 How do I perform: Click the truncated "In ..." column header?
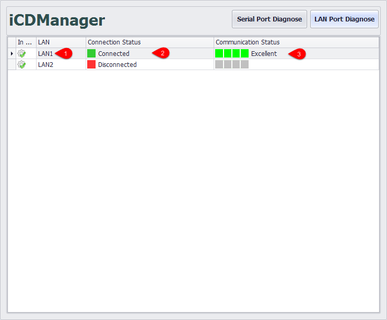point(25,42)
